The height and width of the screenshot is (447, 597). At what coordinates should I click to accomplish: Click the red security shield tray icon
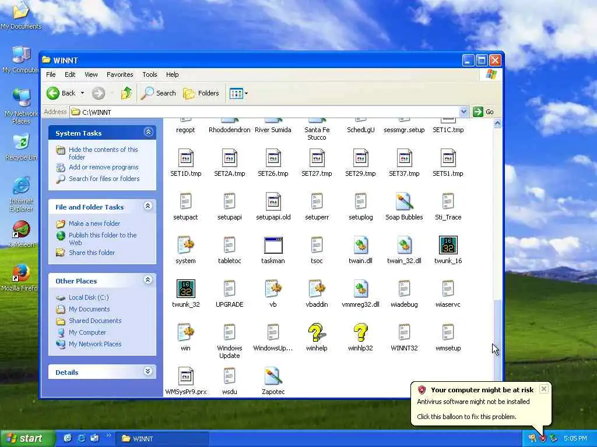click(543, 439)
